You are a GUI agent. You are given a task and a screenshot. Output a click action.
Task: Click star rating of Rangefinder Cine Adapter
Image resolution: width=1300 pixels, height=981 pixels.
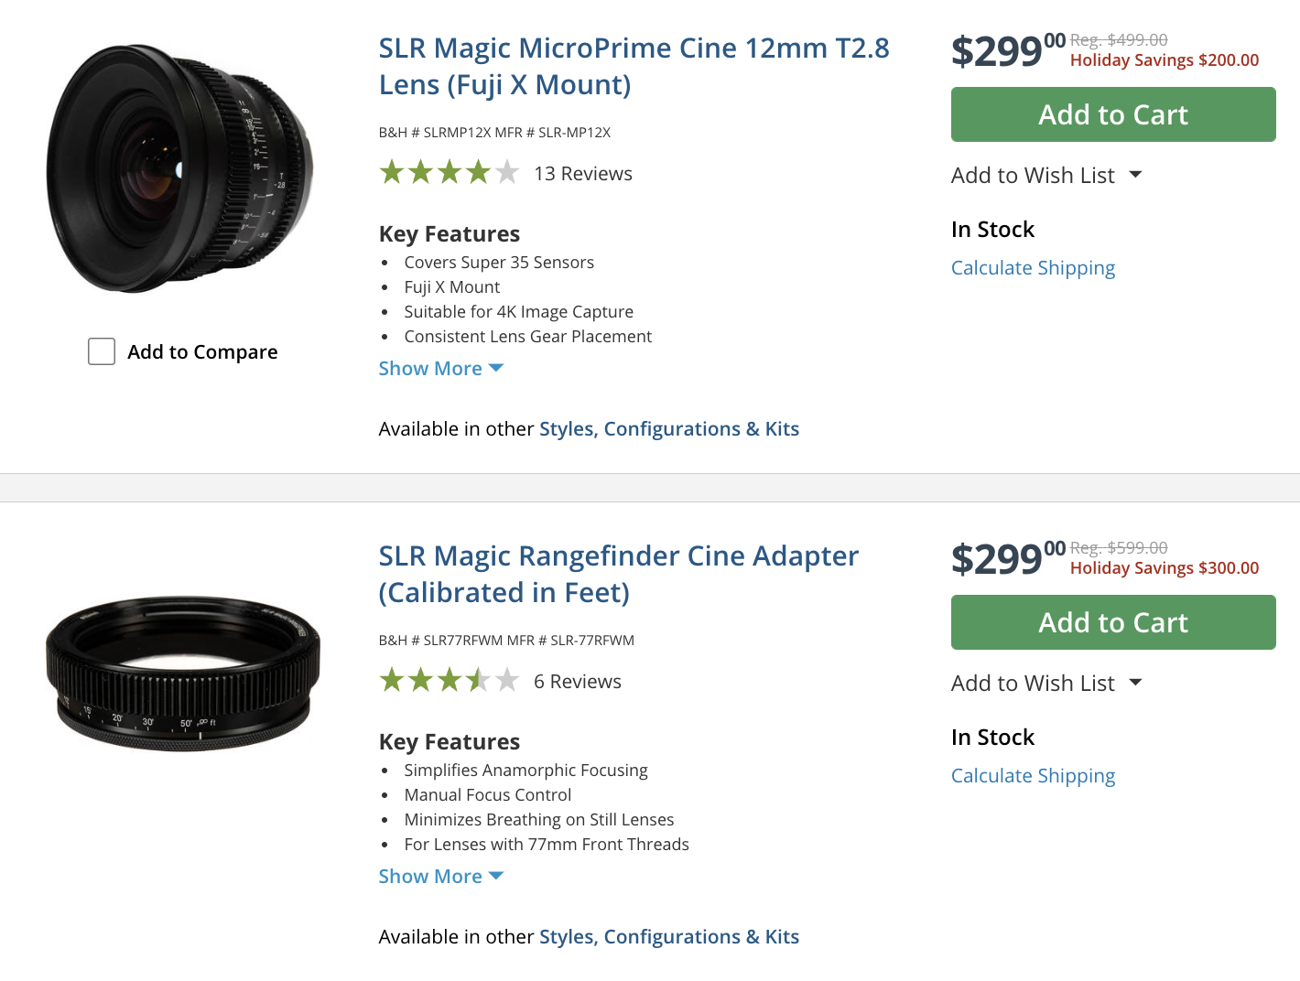449,680
